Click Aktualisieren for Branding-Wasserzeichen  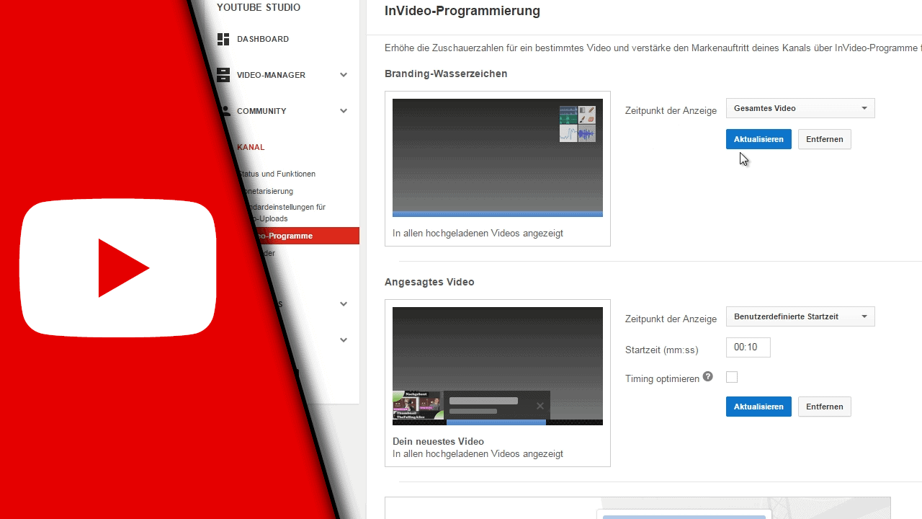758,139
